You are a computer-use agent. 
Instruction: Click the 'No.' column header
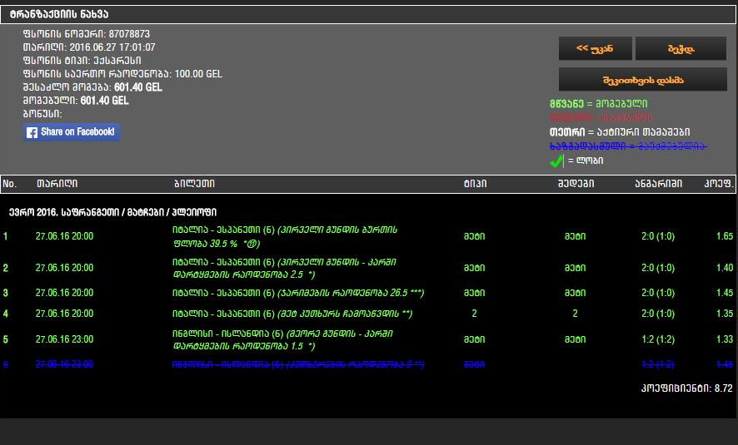coord(10,184)
